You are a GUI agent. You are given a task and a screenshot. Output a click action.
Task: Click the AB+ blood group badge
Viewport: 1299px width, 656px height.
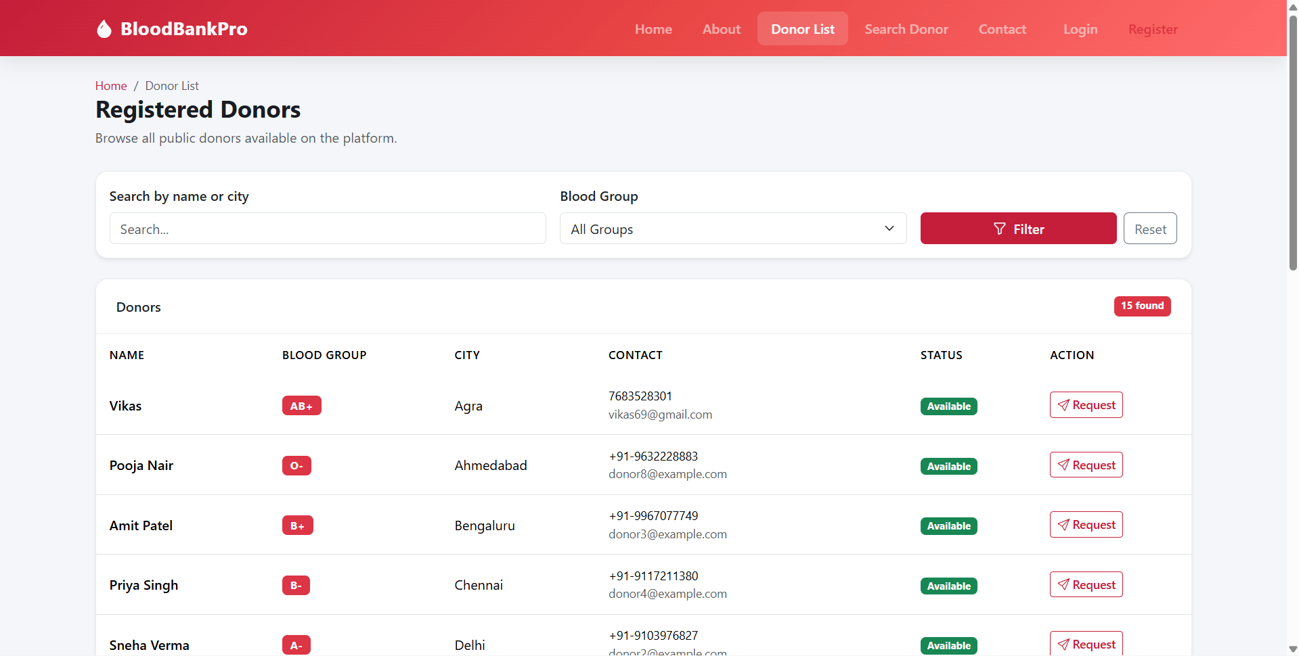coord(302,406)
